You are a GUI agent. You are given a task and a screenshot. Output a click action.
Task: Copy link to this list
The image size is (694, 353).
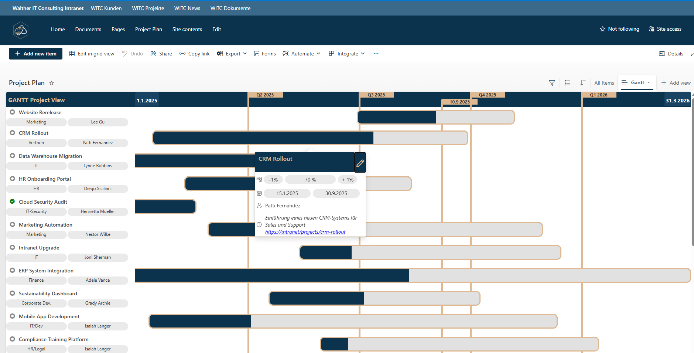pos(194,54)
